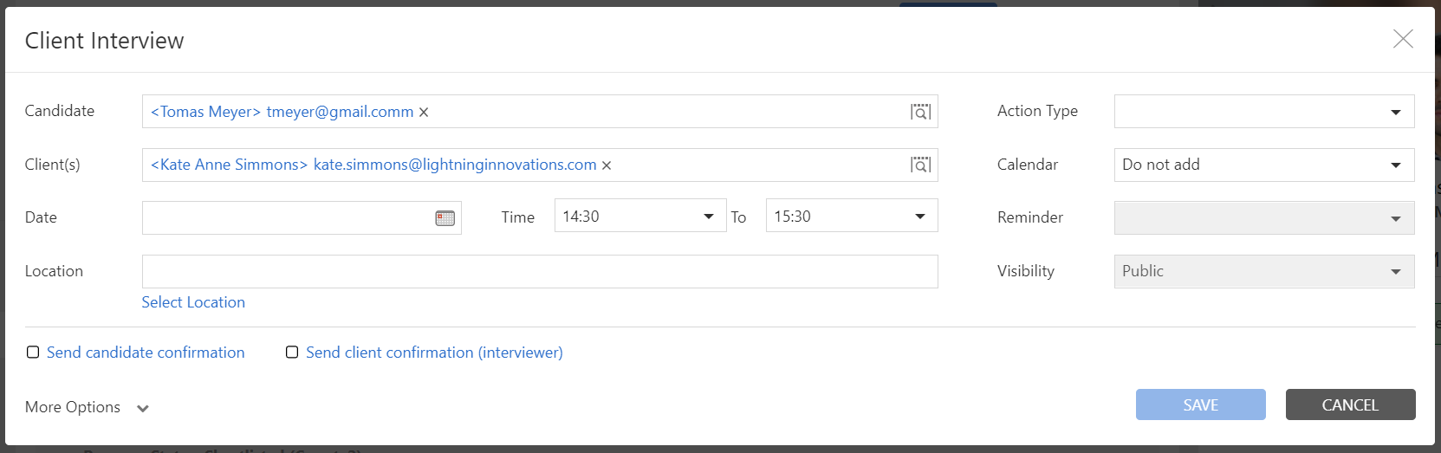Focus the Date input field
Viewport: 1441px width, 453px height.
tap(302, 218)
